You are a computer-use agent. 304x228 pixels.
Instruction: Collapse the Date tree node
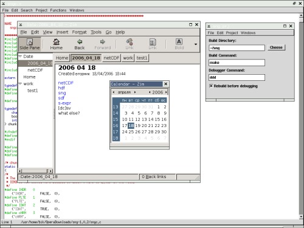coord(20,57)
